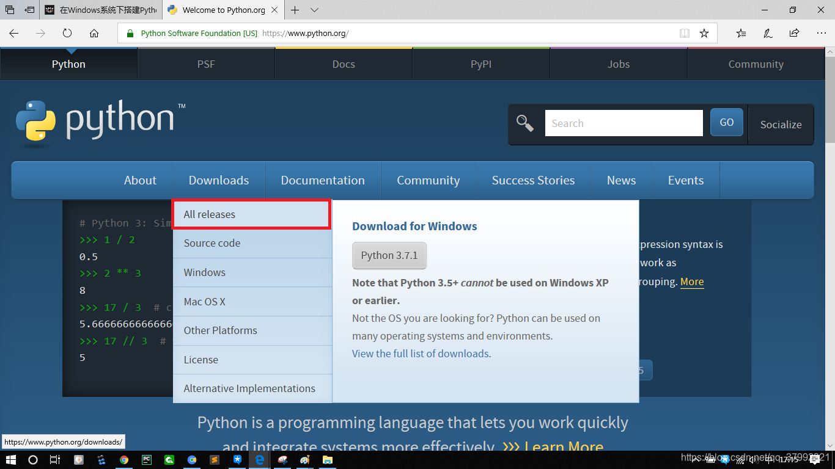Expand the Socialize menu

[781, 125]
